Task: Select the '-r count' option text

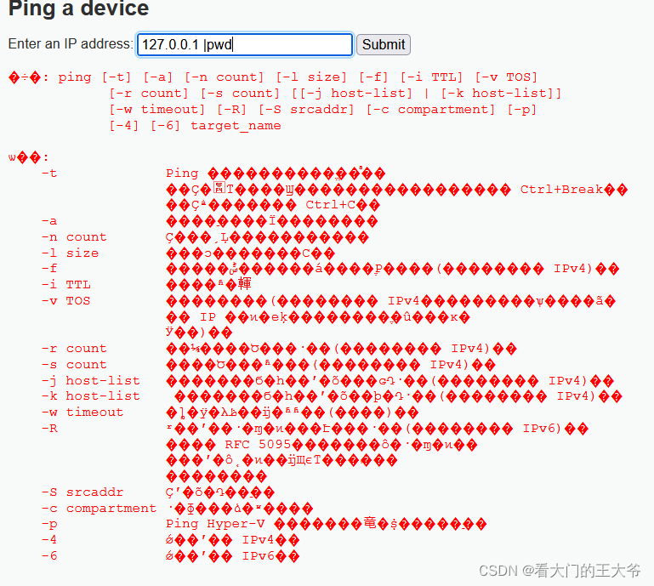Action: (x=74, y=349)
